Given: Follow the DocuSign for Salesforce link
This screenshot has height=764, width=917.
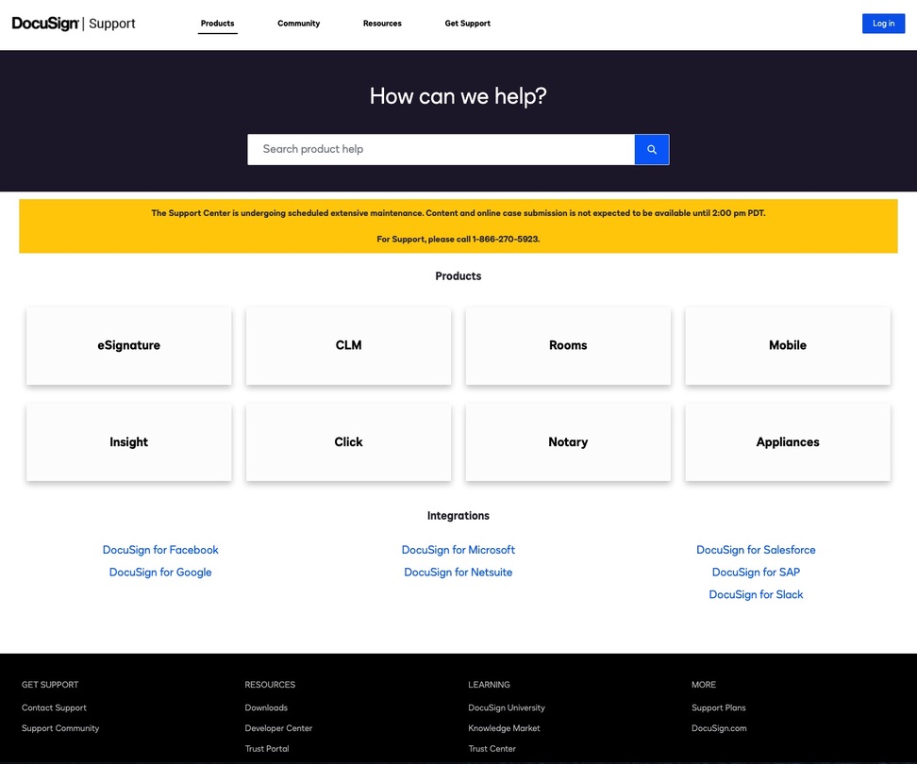Looking at the screenshot, I should (757, 550).
